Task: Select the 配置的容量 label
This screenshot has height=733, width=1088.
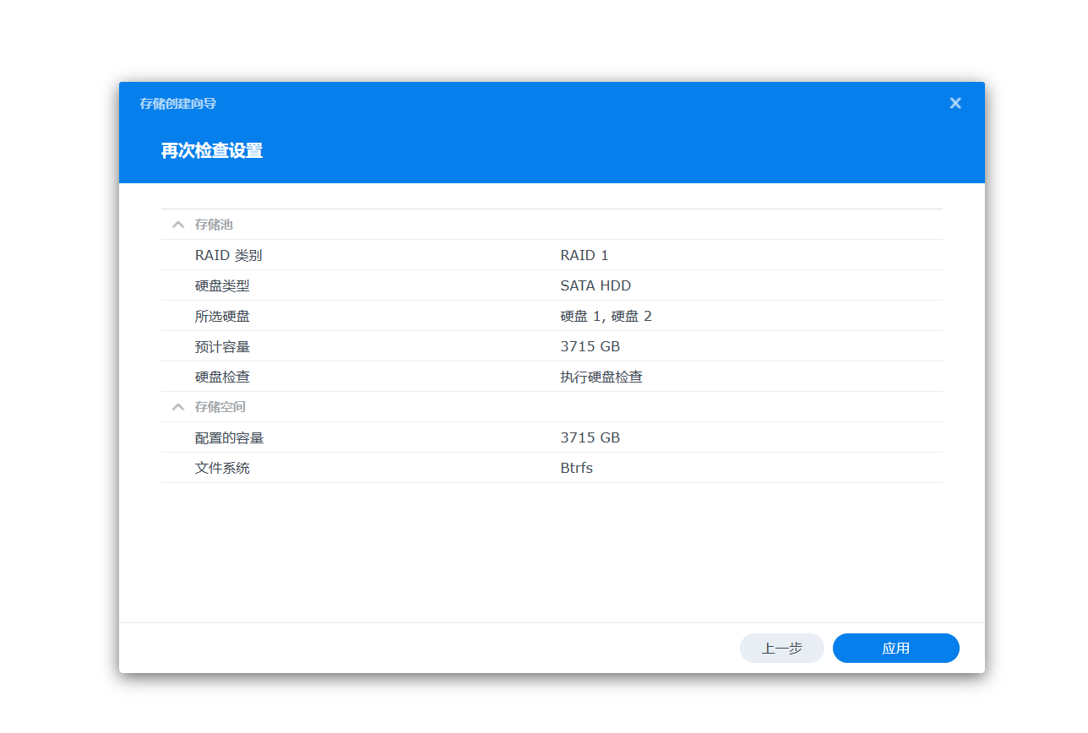Action: (229, 437)
